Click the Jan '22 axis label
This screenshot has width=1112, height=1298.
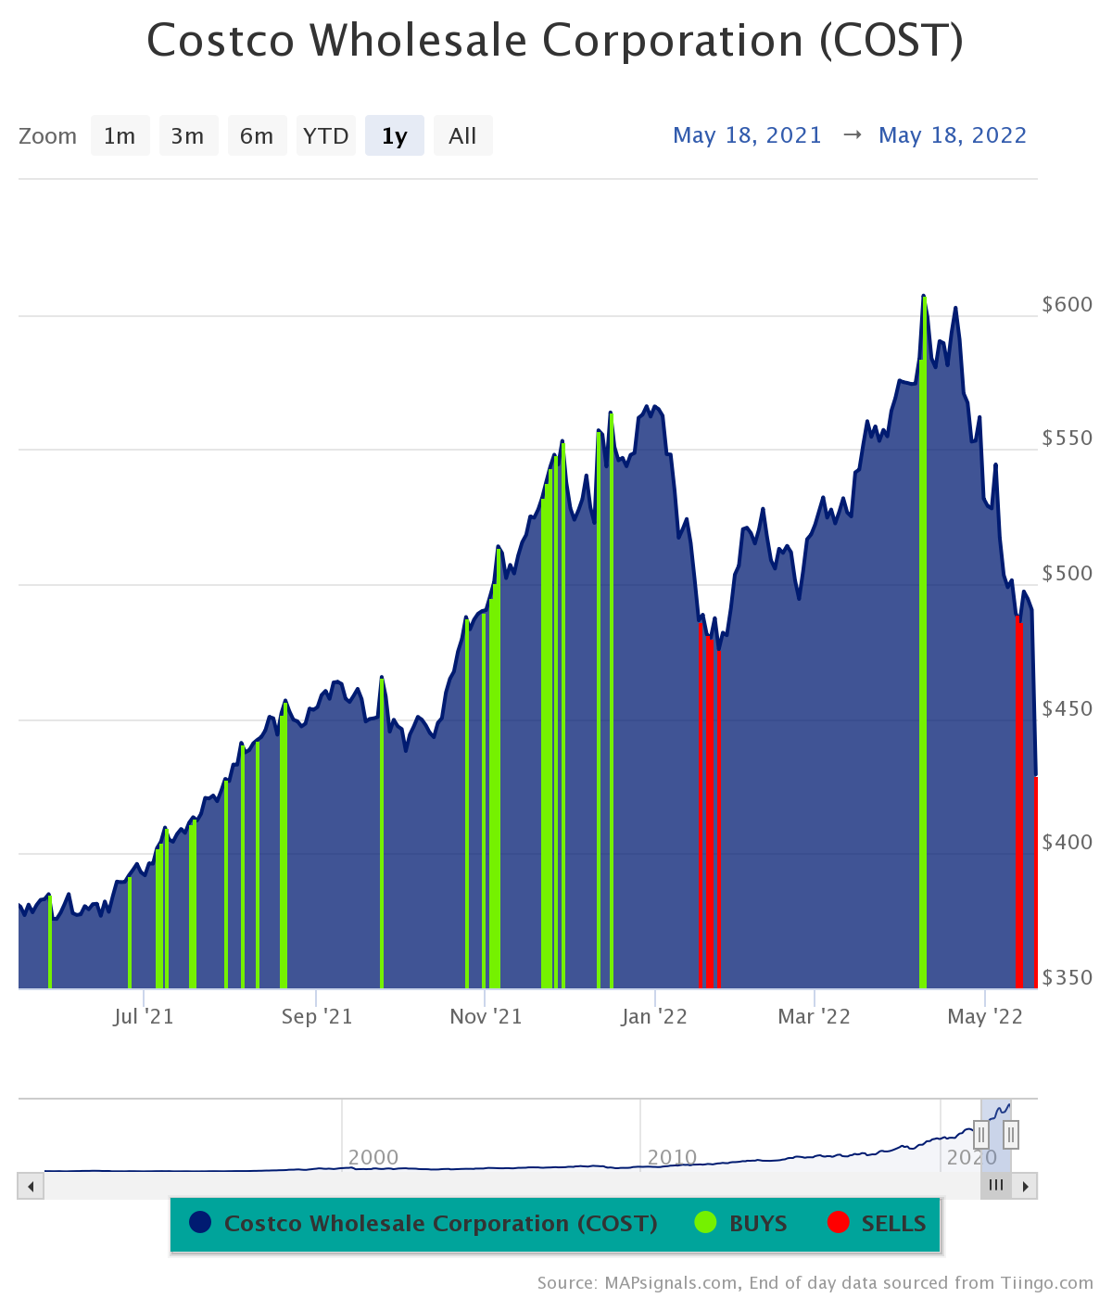coord(654,1016)
